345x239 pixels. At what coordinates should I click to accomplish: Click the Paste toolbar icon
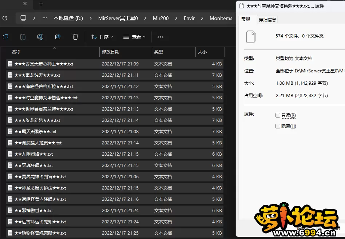click(23, 37)
